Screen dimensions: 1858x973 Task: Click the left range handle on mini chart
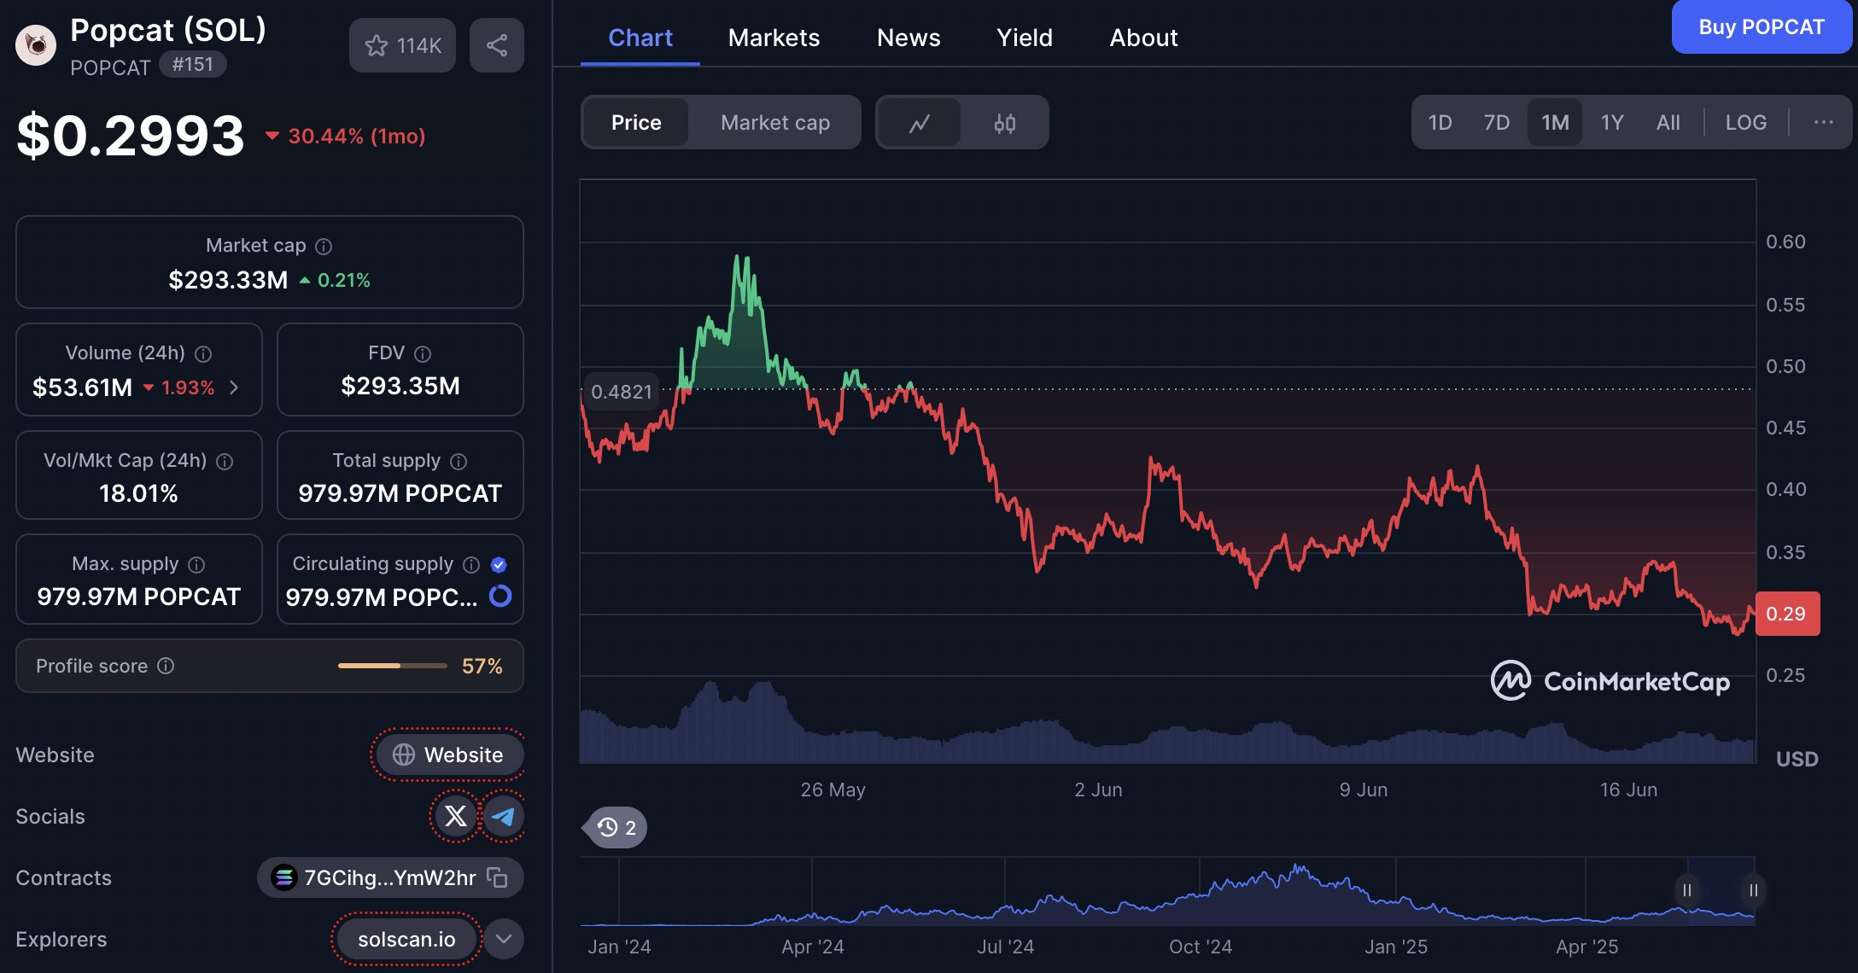point(1686,890)
